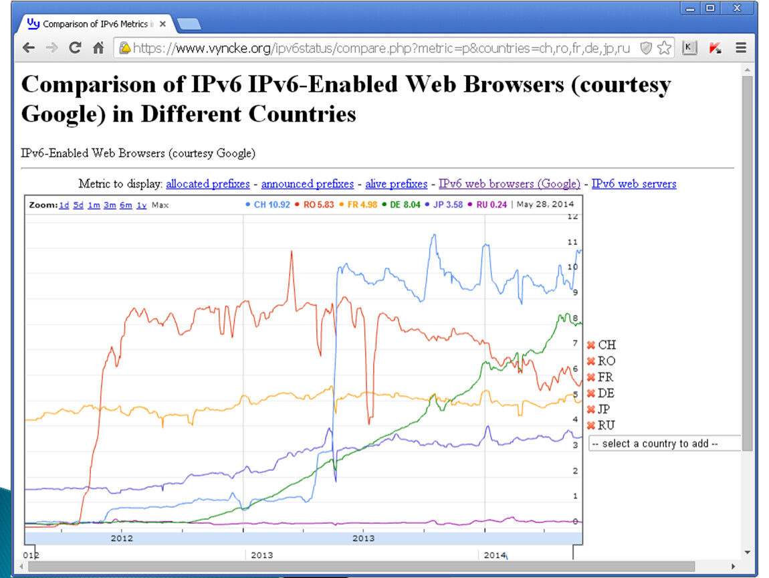Image resolution: width=769 pixels, height=578 pixels.
Task: Open a new browser tab
Action: click(189, 25)
